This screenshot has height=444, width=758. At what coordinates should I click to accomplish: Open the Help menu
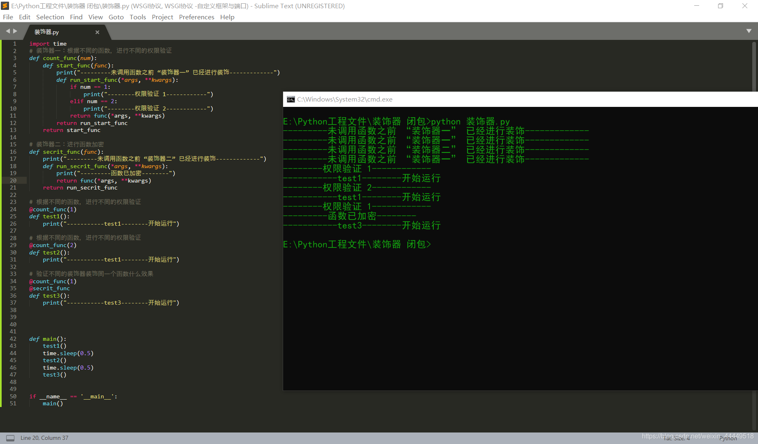[227, 17]
